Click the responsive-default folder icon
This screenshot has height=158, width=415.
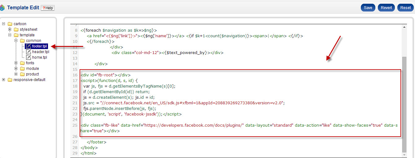[10, 80]
